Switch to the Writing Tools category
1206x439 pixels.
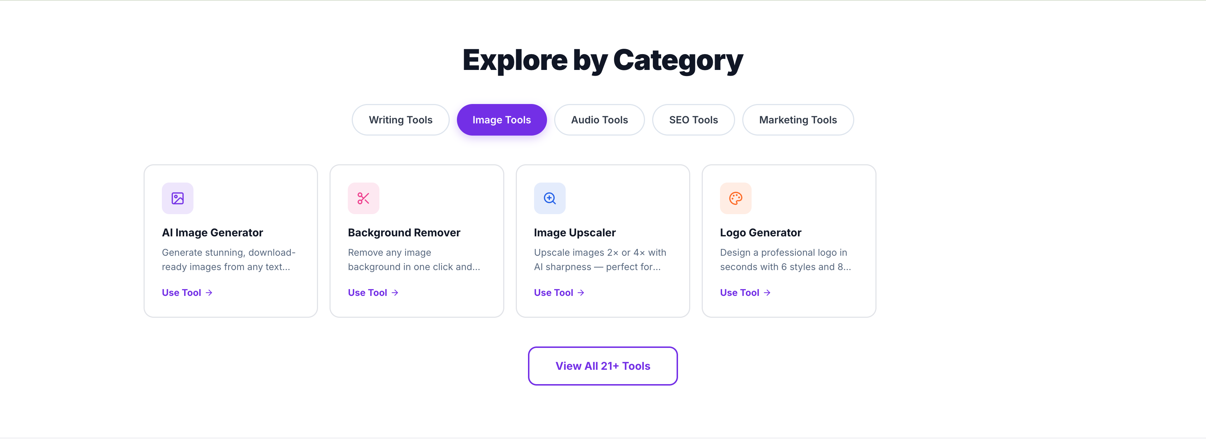coord(400,120)
